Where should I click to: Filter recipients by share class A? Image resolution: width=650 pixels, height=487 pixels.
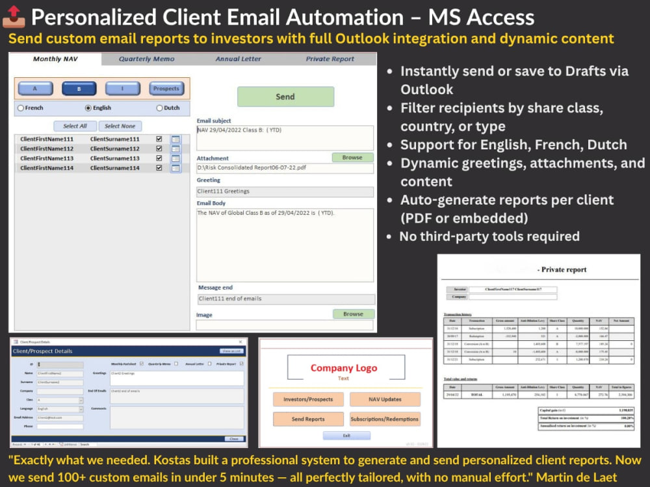[x=35, y=88]
